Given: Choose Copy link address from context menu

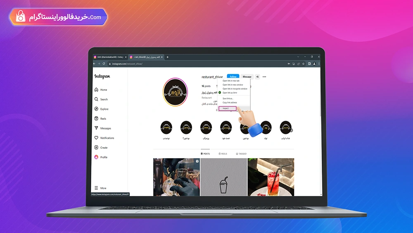Looking at the screenshot, I should click(x=234, y=102).
